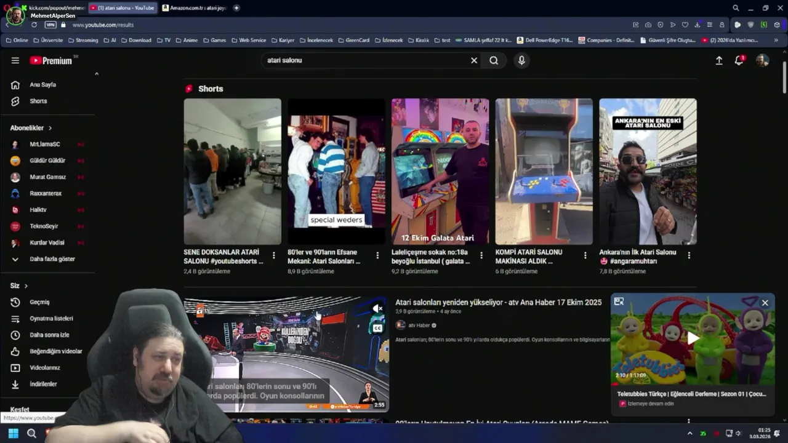Click the atv Haber channel avatar
Viewport: 788px width, 443px height.
[x=400, y=325]
